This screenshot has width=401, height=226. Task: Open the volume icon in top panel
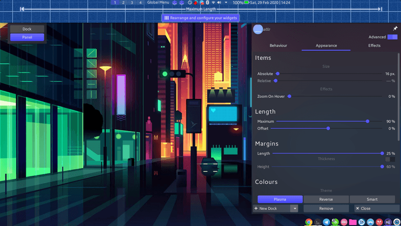click(x=220, y=3)
